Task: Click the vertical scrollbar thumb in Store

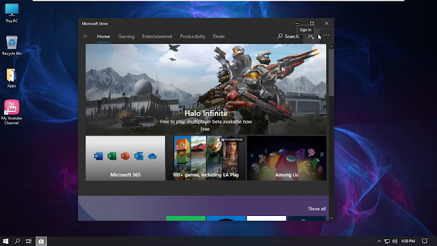Action: 331,73
